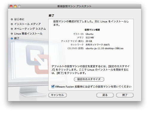This screenshot has width=149, height=113.
Task: Click the ネットワーク label
Action: (77, 45)
